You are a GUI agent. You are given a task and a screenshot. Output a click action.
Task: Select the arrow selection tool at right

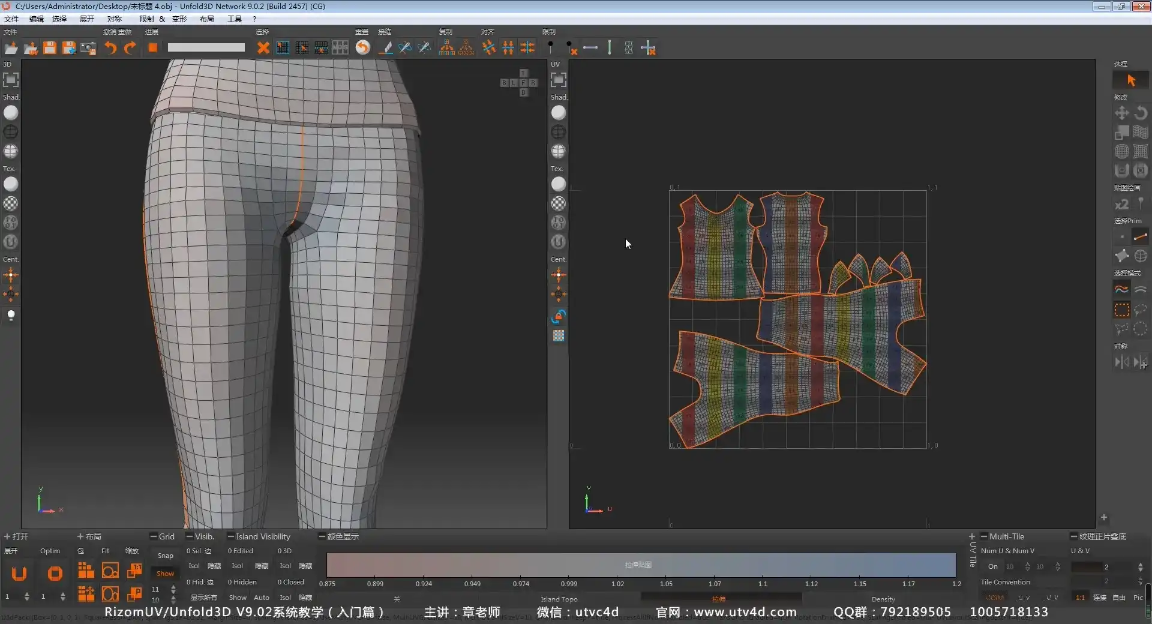point(1131,80)
